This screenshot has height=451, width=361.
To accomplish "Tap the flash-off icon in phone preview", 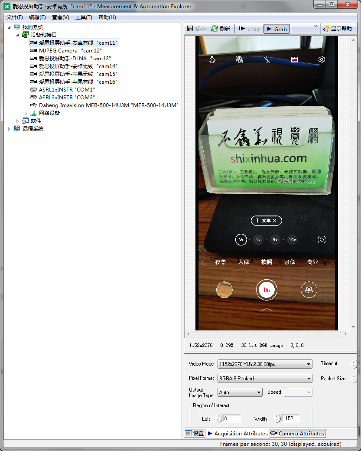I will (267, 59).
